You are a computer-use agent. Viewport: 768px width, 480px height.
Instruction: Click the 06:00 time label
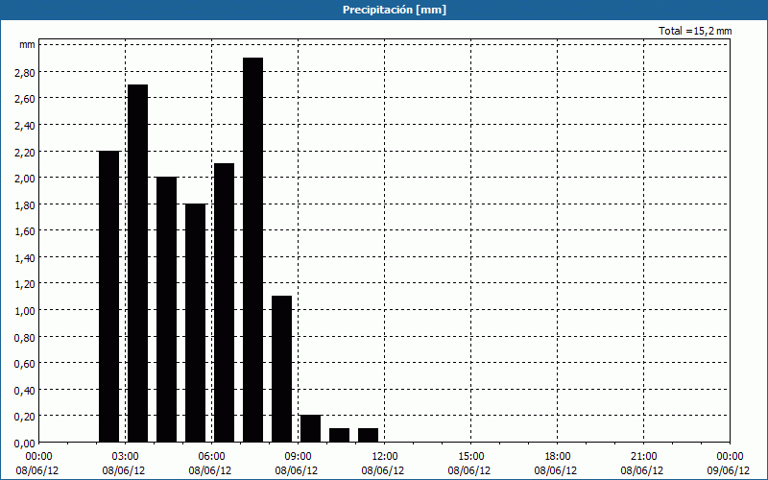coord(211,457)
